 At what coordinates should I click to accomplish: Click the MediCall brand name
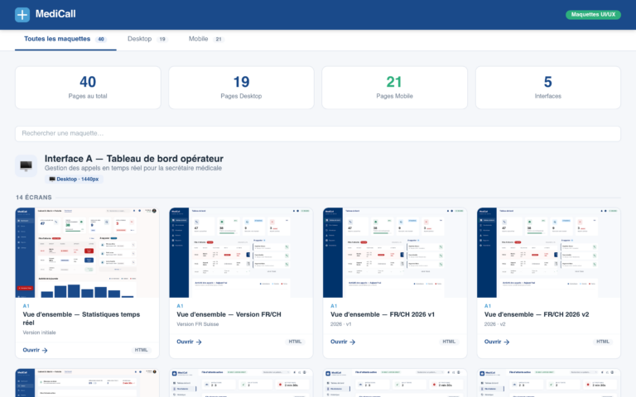pos(55,14)
